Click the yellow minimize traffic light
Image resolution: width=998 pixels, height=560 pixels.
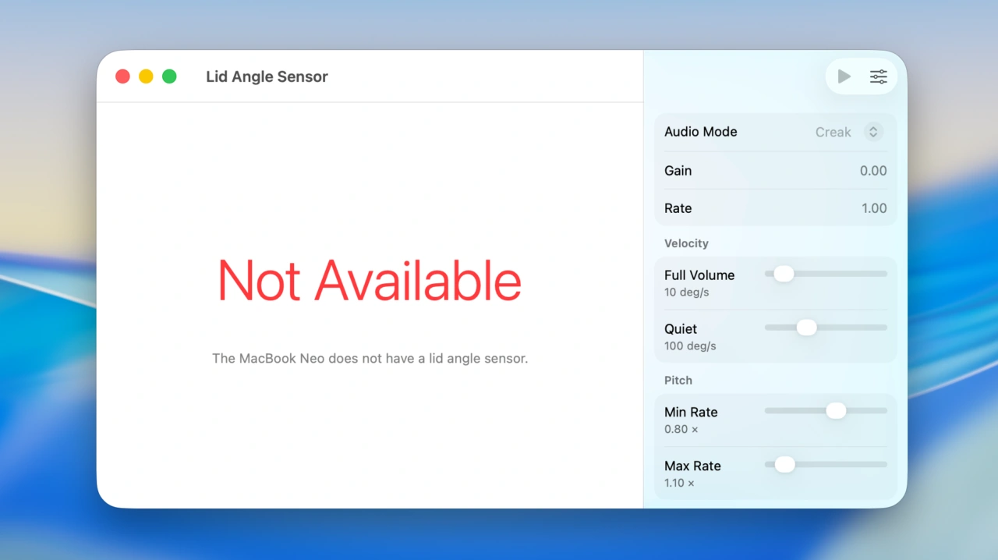146,76
